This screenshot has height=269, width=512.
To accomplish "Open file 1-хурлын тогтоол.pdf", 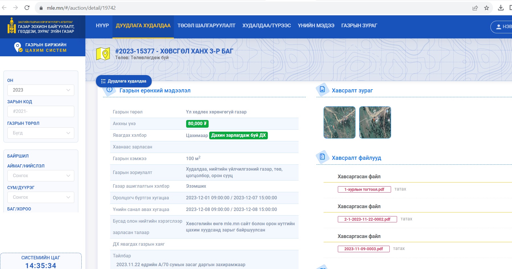I will tap(364, 189).
